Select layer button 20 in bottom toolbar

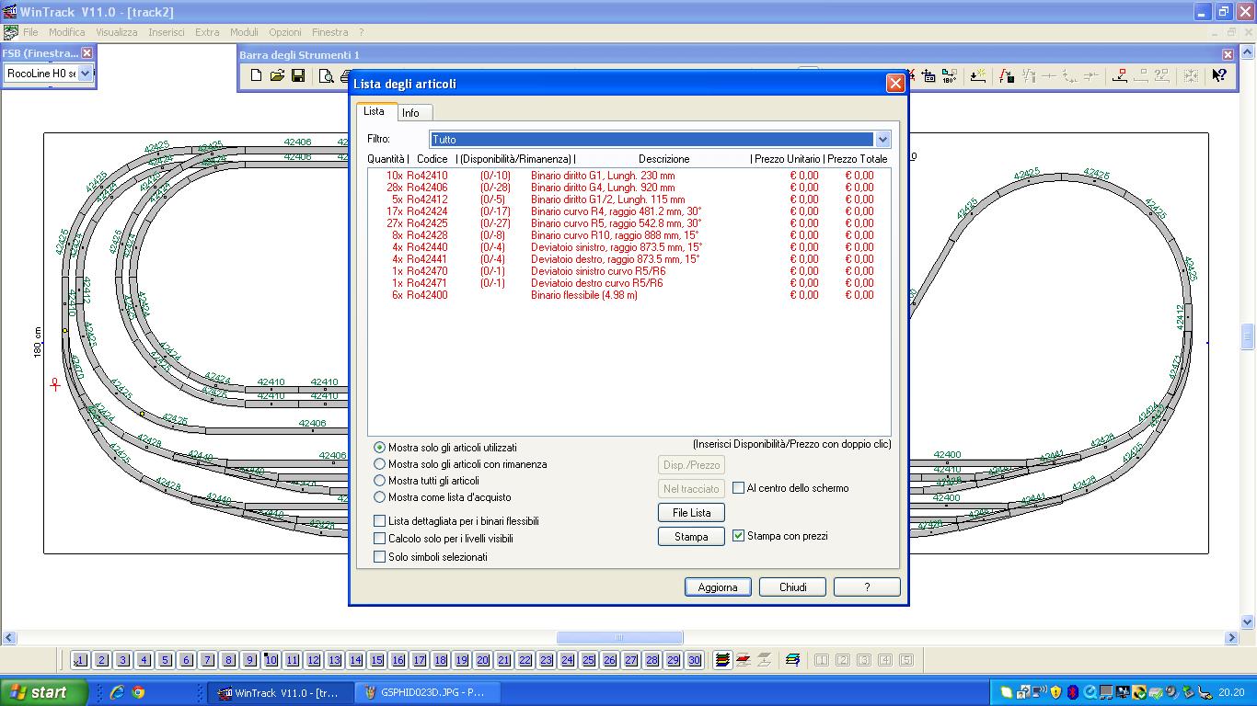tap(482, 660)
